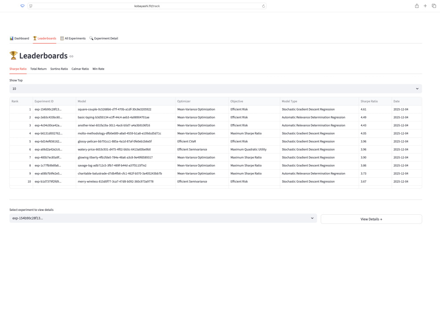Click model name starting glossy-pelican
This screenshot has width=440, height=330.
click(x=115, y=141)
